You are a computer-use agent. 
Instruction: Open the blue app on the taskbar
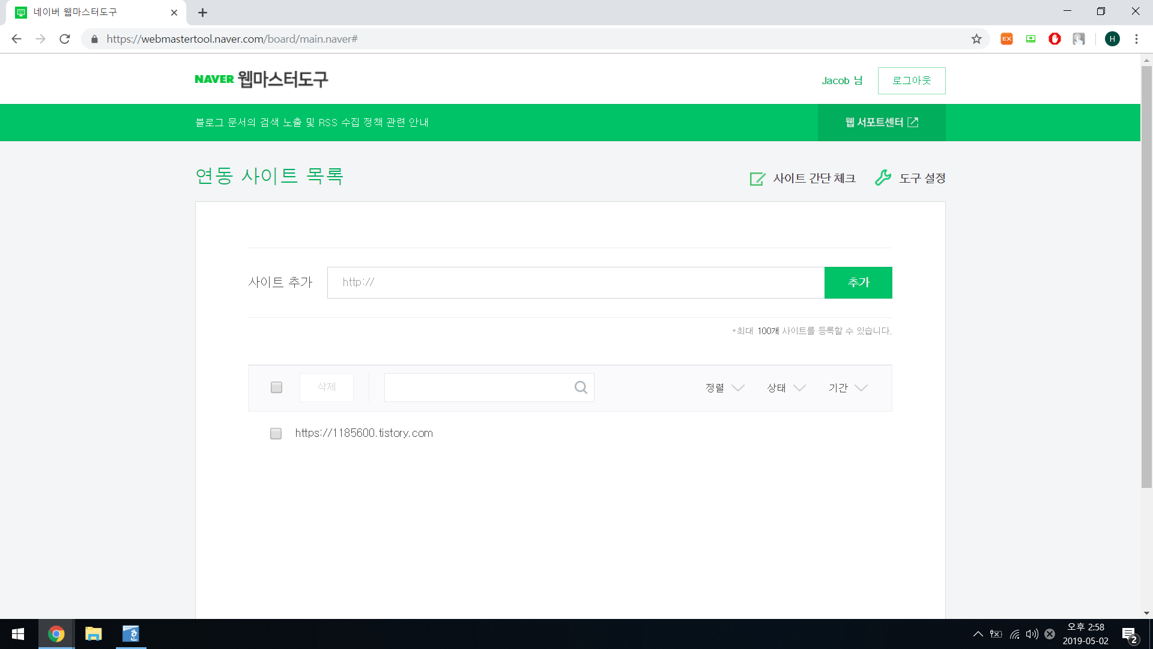130,634
